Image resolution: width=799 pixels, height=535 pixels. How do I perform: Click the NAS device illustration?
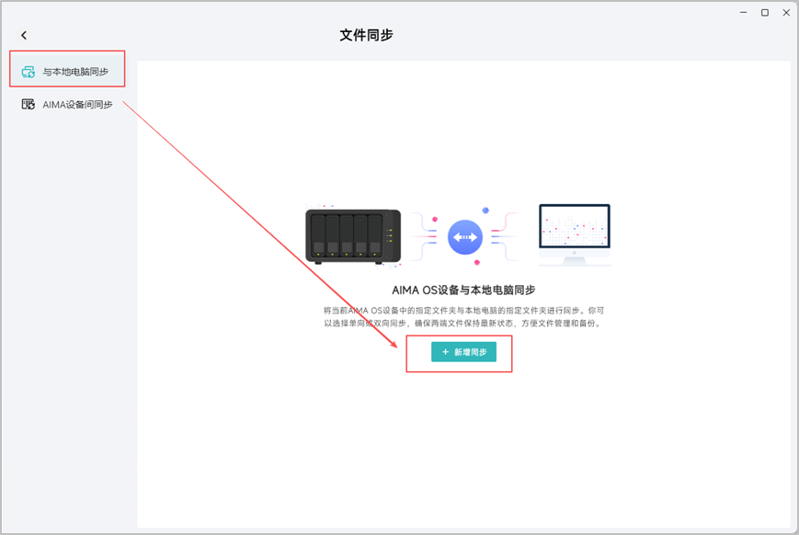(x=353, y=237)
